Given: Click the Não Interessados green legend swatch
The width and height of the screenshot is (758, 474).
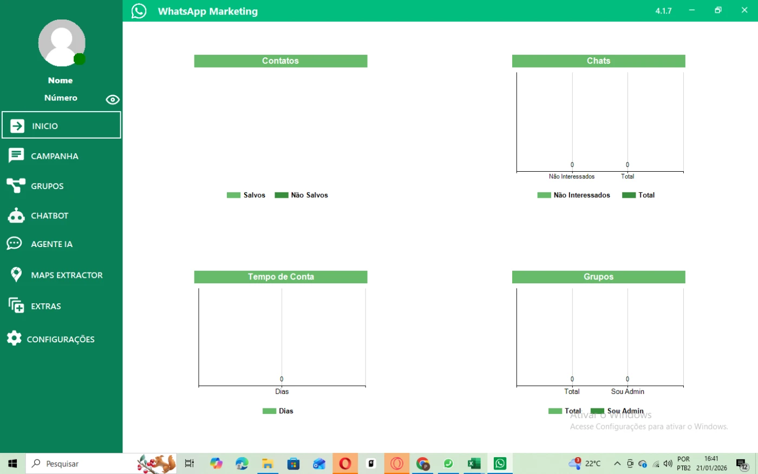Looking at the screenshot, I should [x=544, y=195].
